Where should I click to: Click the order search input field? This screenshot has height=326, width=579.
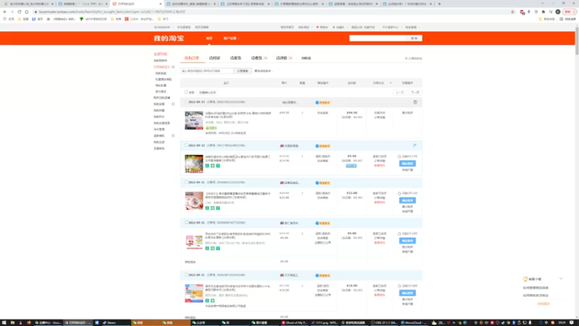[x=207, y=71]
